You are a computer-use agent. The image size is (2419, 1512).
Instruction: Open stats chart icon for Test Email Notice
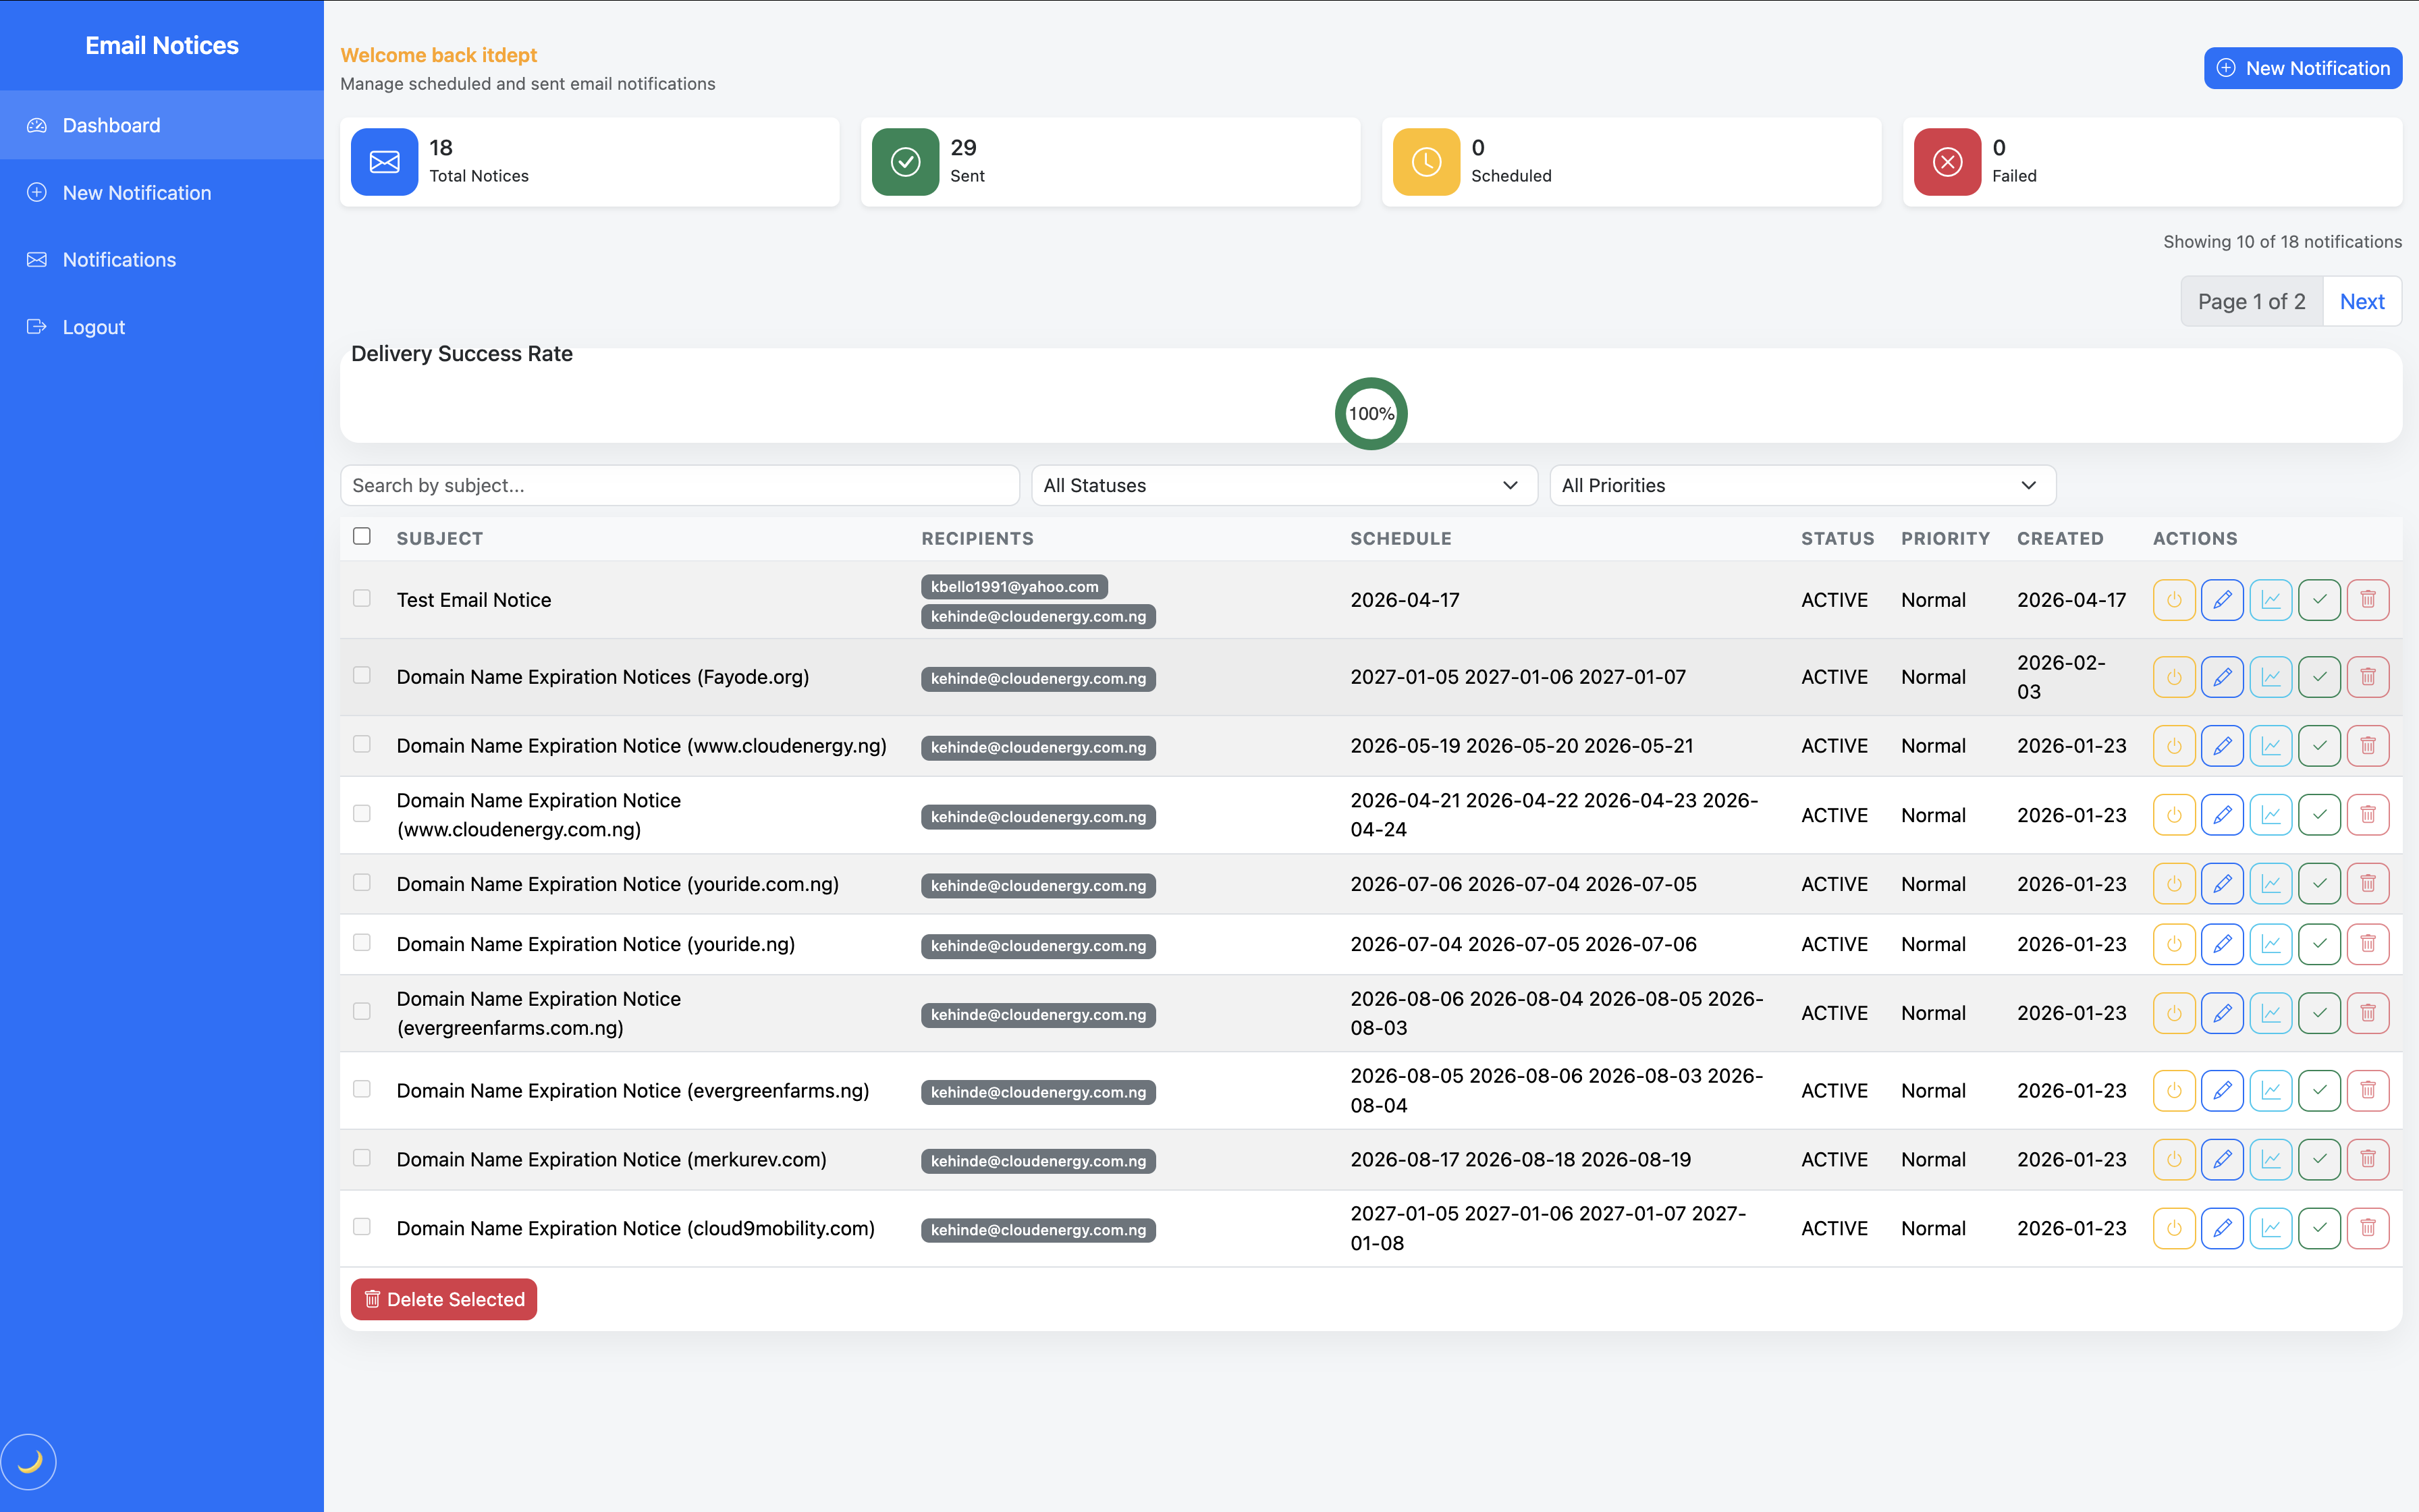(x=2271, y=600)
